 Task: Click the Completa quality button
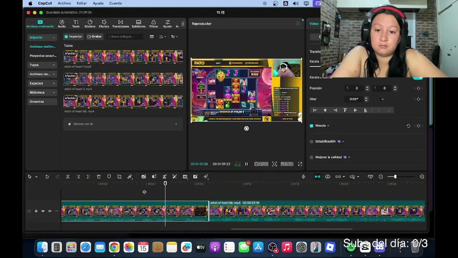click(261, 164)
